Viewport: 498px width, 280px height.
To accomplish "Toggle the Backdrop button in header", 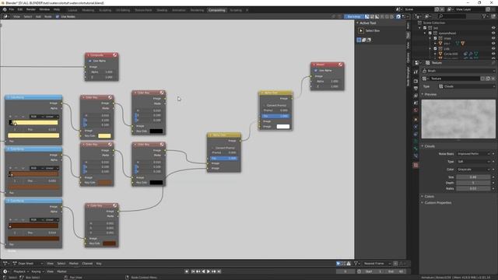I will tap(354, 16).
